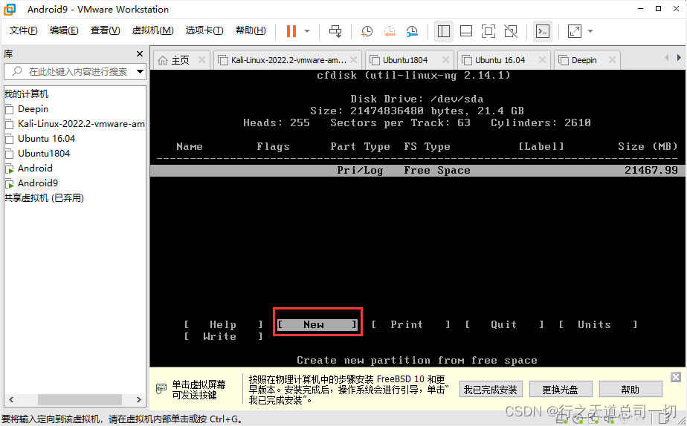Click the Print option in cfdisk
Screen dimensions: 687x426
(410, 324)
